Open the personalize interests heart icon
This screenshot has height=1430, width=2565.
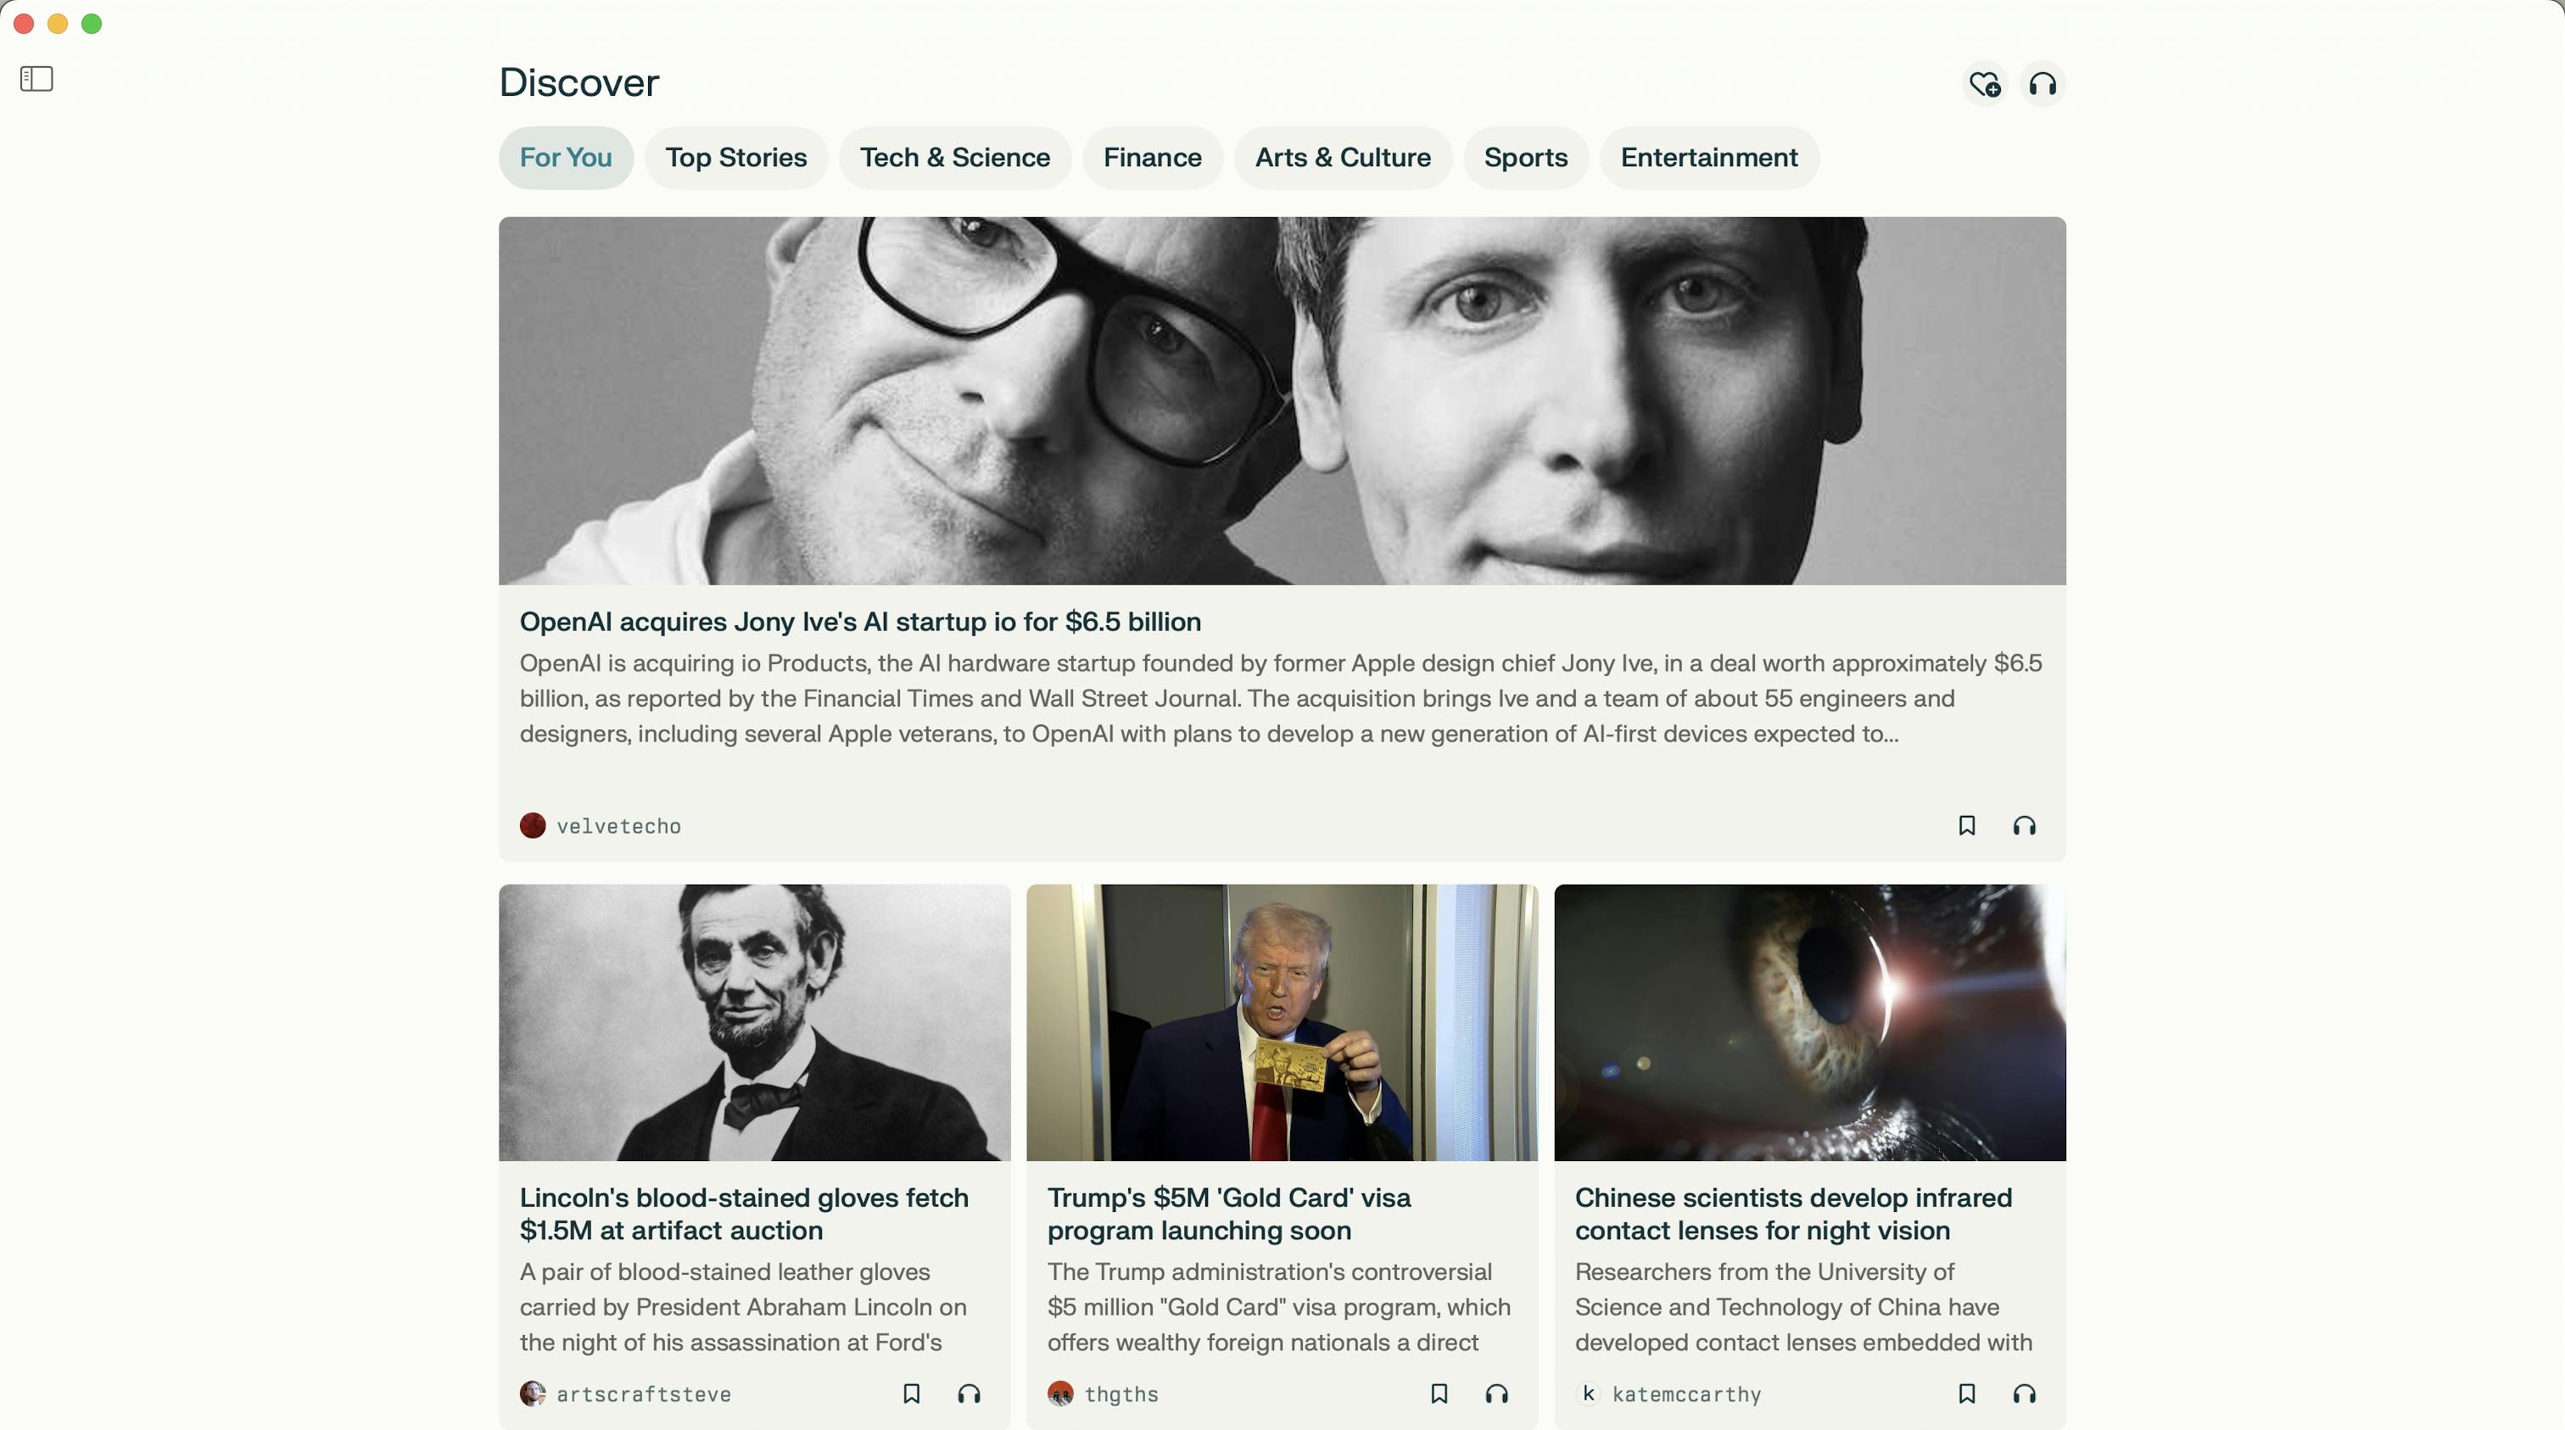tap(1985, 85)
